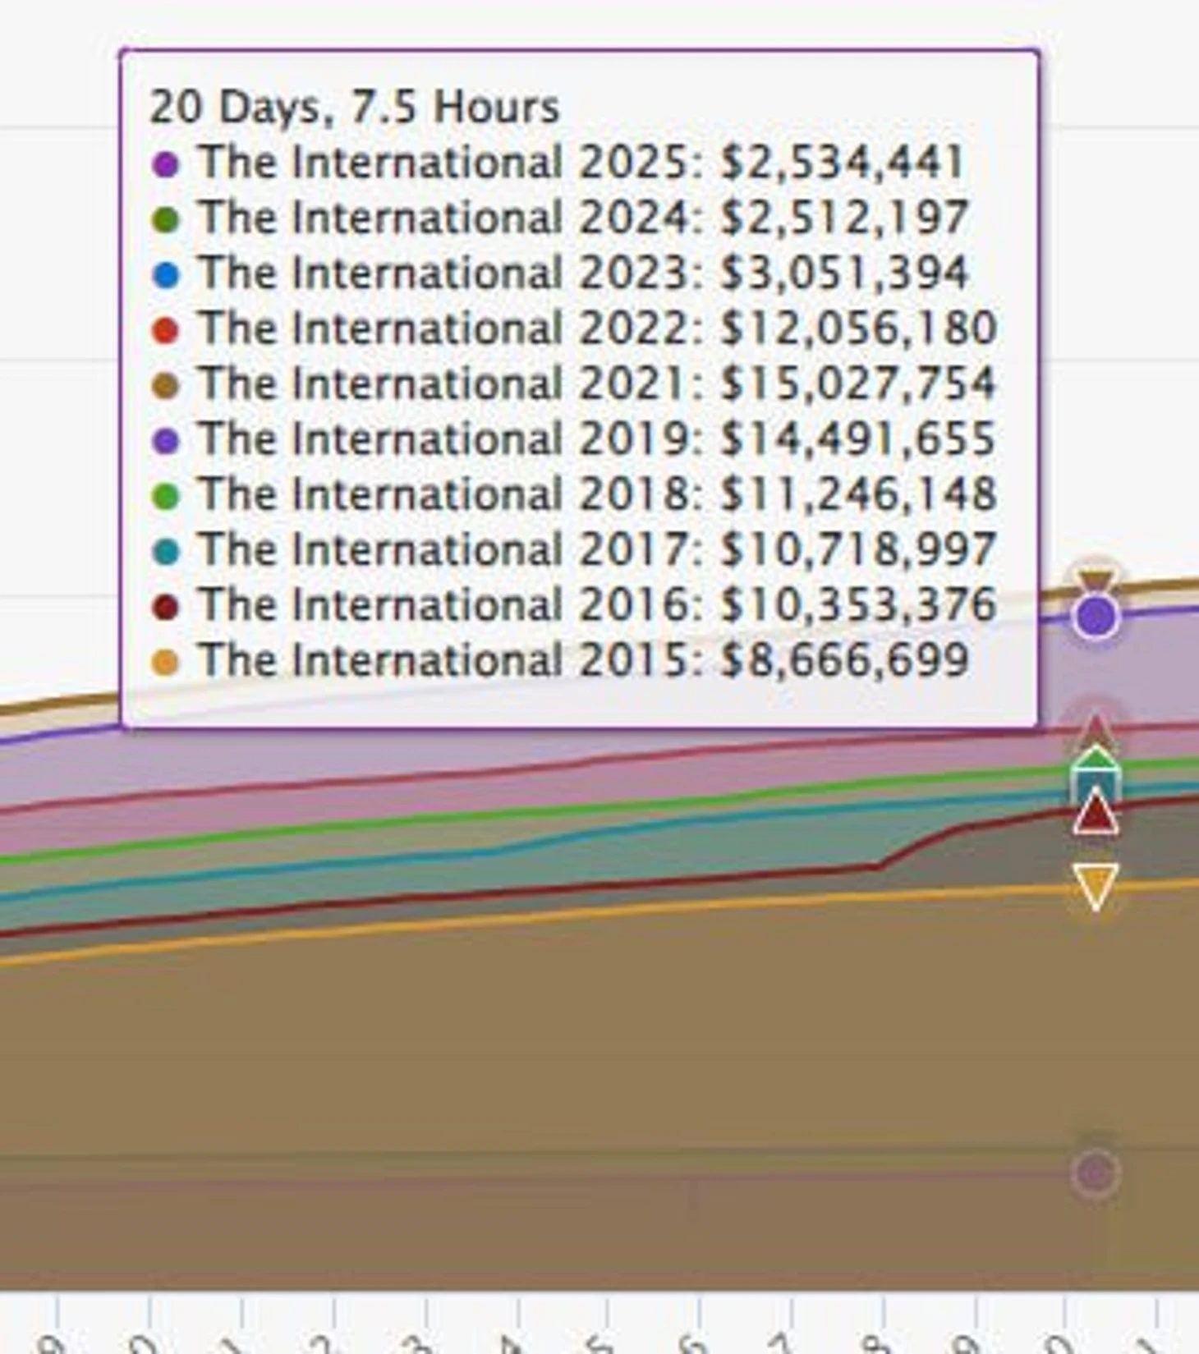Select the brown dot beside International 2021
This screenshot has width=1199, height=1354.
[165, 385]
